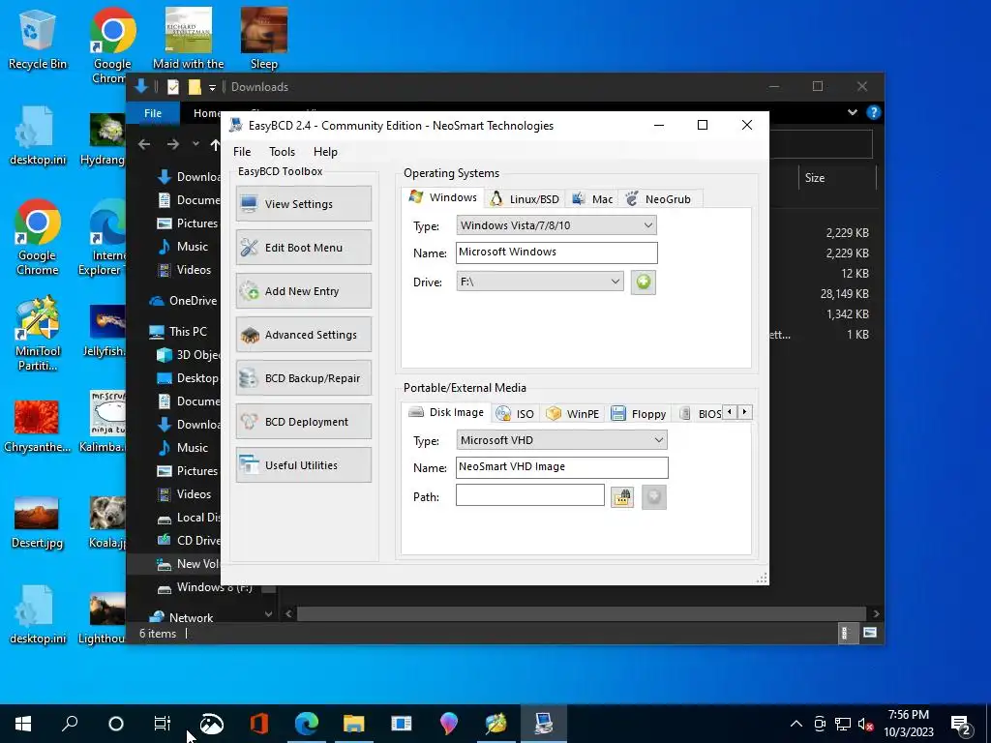This screenshot has width=991, height=743.
Task: Switch to the Windows operating systems tab
Action: 443,197
